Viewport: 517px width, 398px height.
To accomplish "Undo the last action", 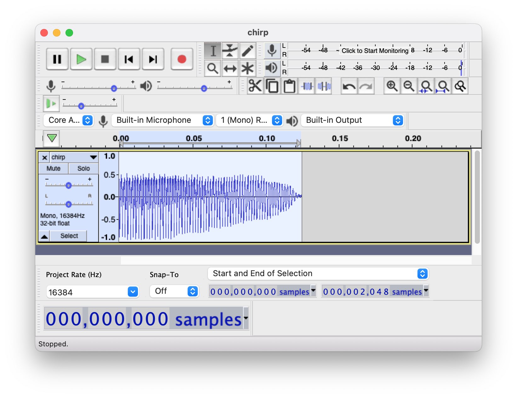I will [349, 86].
